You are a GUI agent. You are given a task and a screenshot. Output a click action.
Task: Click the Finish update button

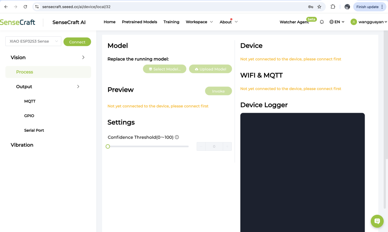tap(367, 7)
